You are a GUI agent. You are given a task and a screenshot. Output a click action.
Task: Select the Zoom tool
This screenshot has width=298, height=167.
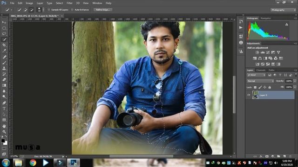(x=4, y=132)
